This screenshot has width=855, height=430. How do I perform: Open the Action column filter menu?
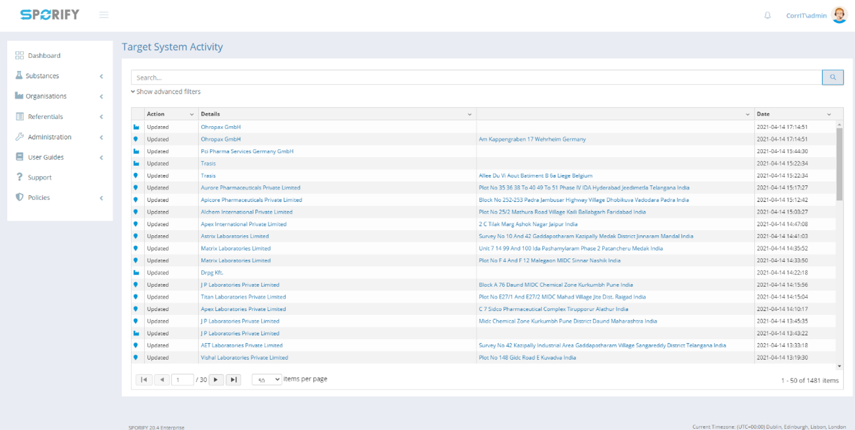click(x=192, y=114)
